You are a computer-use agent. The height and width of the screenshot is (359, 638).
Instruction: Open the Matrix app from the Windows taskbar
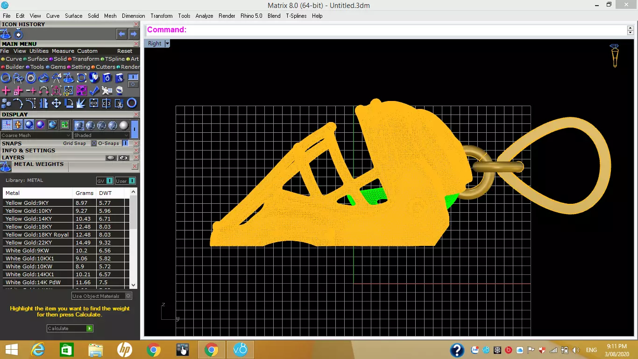(240, 350)
